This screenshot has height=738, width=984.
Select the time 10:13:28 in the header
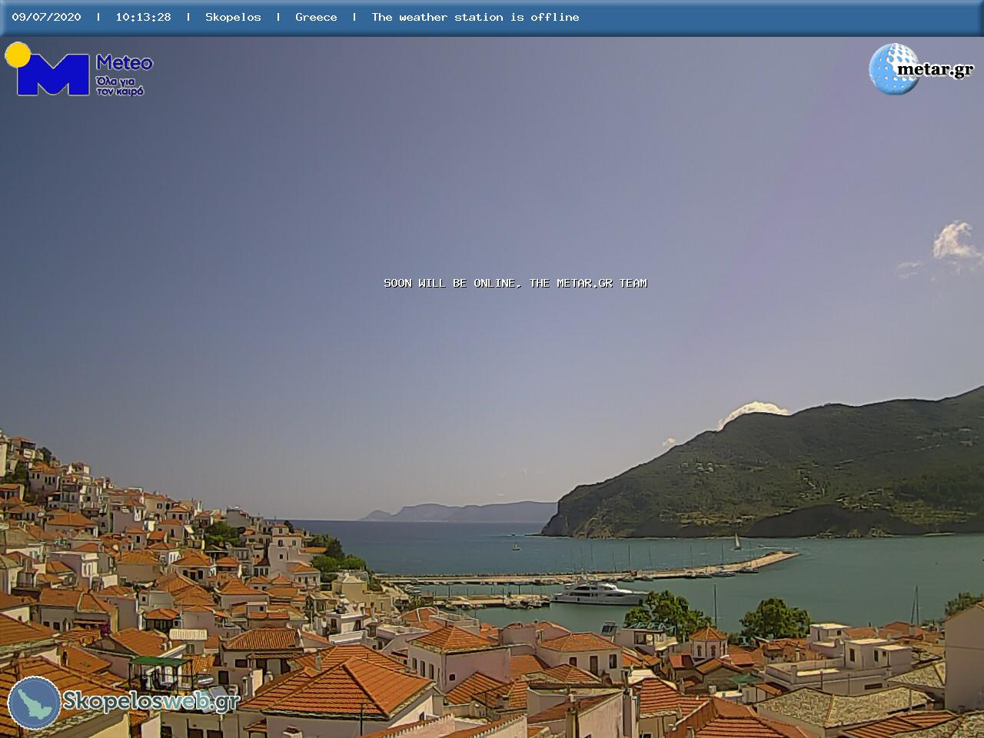pyautogui.click(x=143, y=17)
